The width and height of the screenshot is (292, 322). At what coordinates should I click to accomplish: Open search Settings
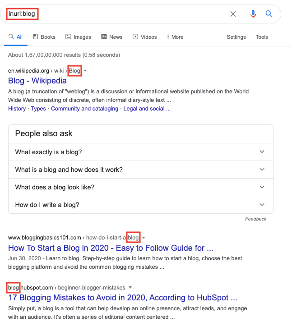236,37
